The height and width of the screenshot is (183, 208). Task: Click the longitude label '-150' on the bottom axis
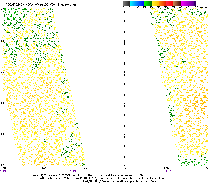[x=3, y=168]
